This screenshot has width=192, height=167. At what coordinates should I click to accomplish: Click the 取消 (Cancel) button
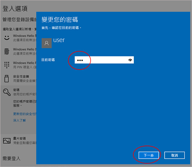[x=174, y=155]
